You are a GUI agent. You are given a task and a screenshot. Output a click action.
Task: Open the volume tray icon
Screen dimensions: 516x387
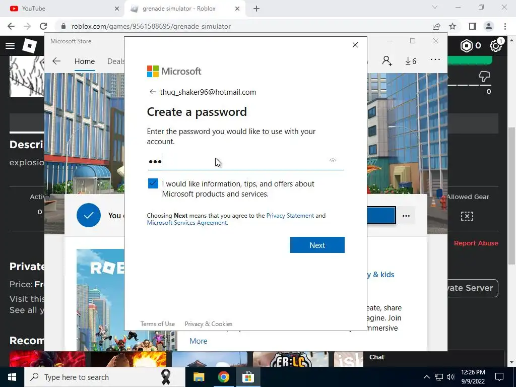[451, 377]
